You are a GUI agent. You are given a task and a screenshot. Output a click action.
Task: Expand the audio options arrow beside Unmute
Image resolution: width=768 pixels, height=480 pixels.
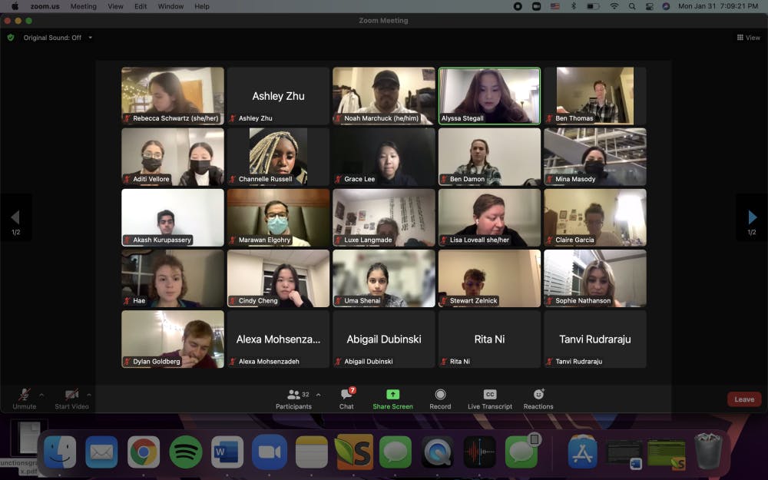tap(41, 395)
